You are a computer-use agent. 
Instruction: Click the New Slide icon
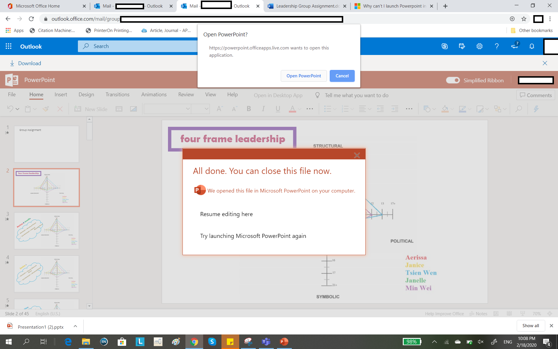(78, 109)
